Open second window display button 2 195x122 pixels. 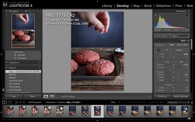pyautogui.click(x=10, y=102)
